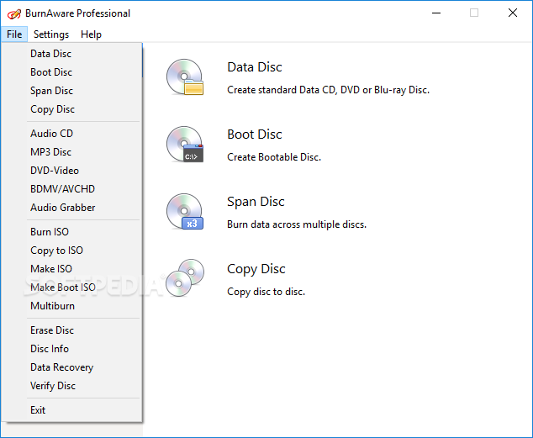Click the Span Disc heading in main panel

point(256,202)
